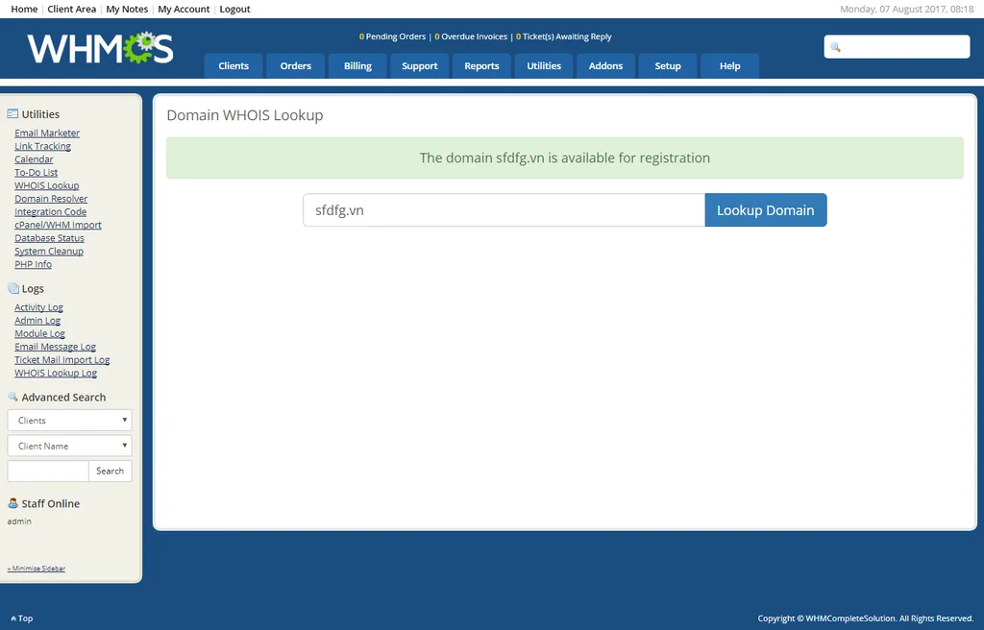The image size is (984, 630).
Task: Open WHOIS Lookup Log link
Action: click(56, 374)
